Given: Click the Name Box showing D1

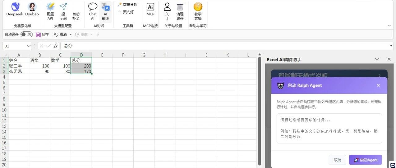Looking at the screenshot, I should pos(15,46).
